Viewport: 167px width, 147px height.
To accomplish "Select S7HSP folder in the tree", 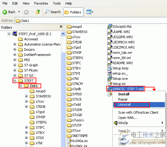I will point(38,117).
